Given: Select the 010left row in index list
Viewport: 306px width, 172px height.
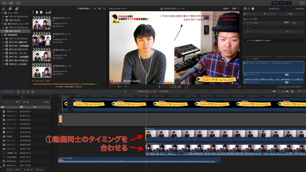Looking at the screenshot, I should (26, 136).
